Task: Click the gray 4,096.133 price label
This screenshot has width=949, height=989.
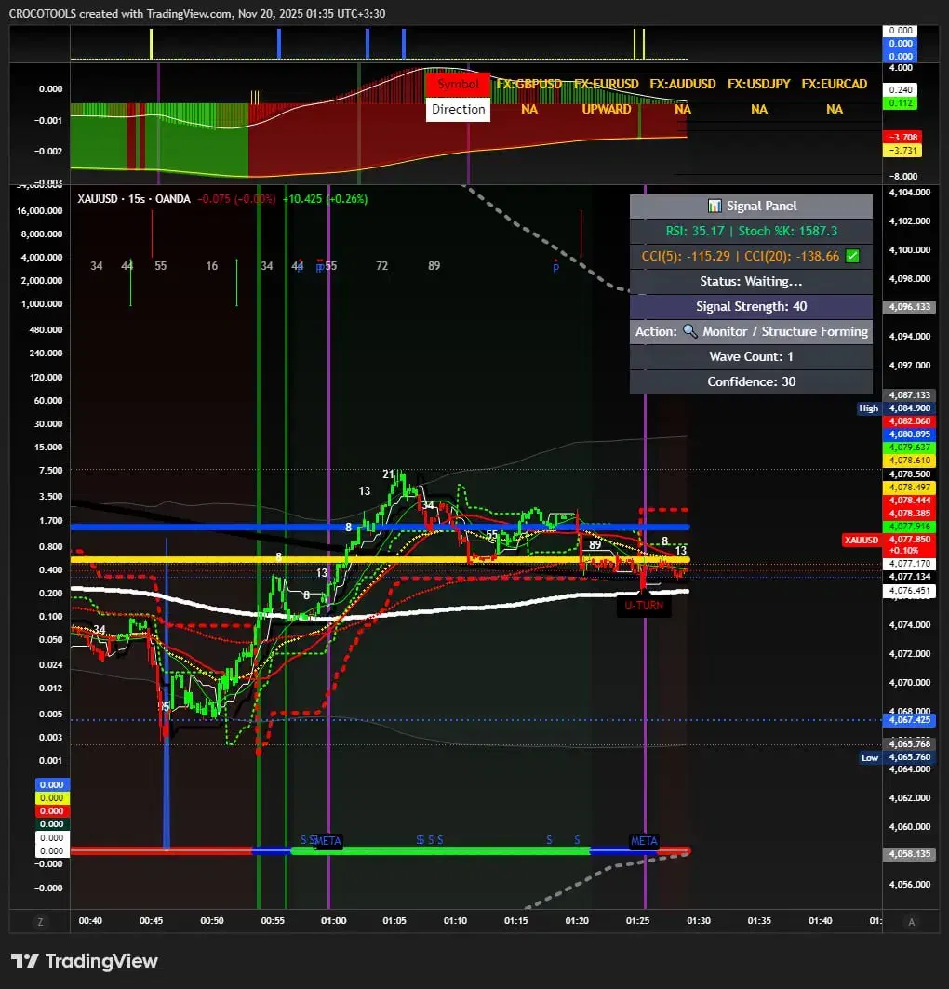Action: coord(909,307)
